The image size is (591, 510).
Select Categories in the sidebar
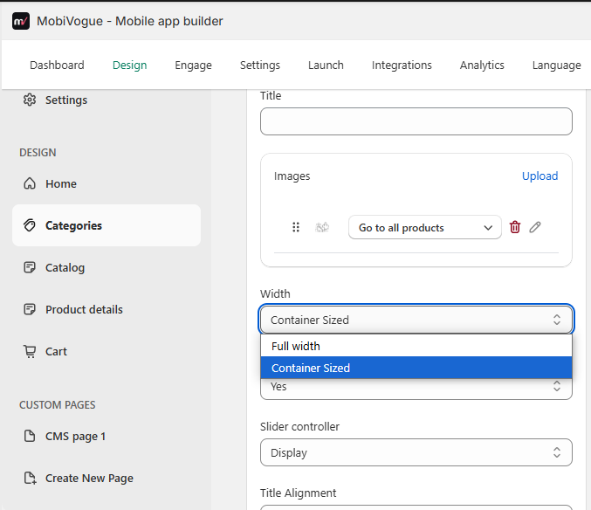point(107,225)
